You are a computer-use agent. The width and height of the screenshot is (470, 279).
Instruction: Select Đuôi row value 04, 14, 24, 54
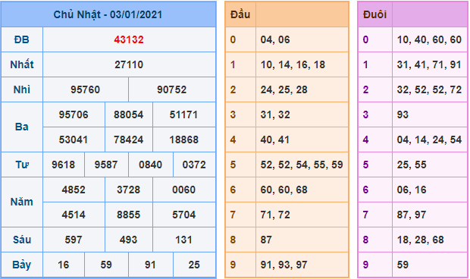[429, 139]
